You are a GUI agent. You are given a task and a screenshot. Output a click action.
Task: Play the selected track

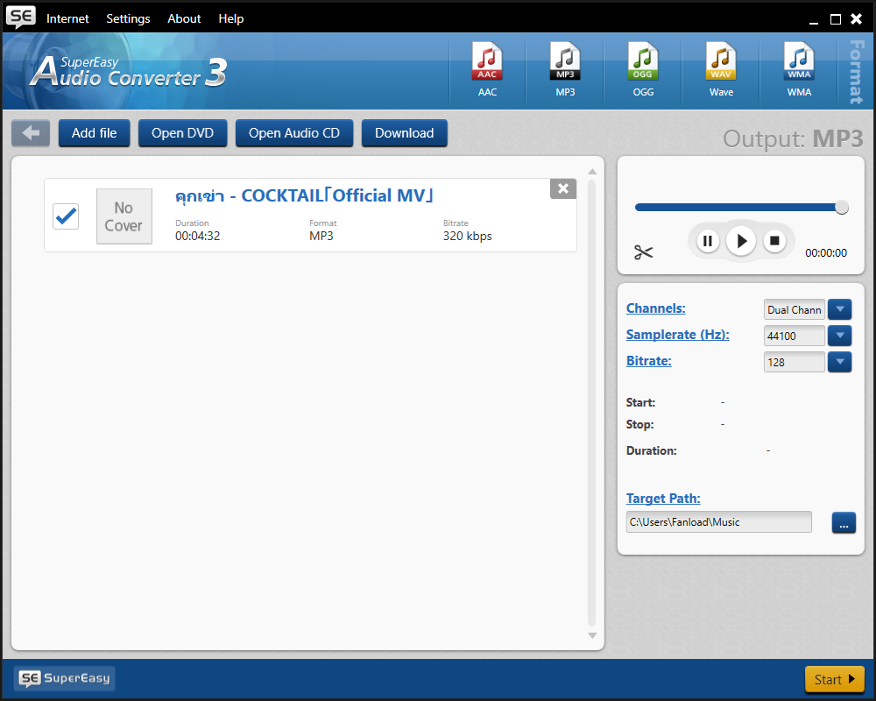point(741,241)
